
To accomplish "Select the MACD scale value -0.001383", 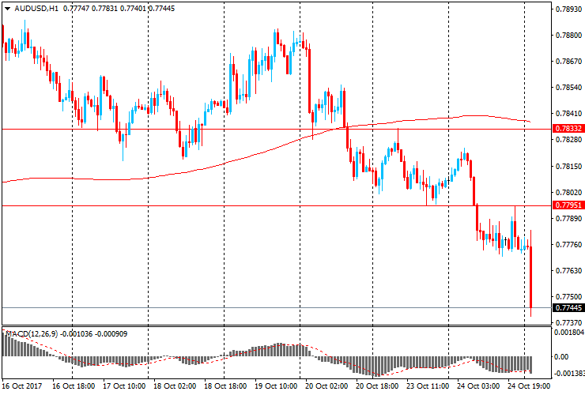I will click(x=569, y=374).
